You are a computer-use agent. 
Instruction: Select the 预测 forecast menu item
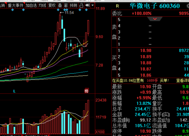coord(74,5)
